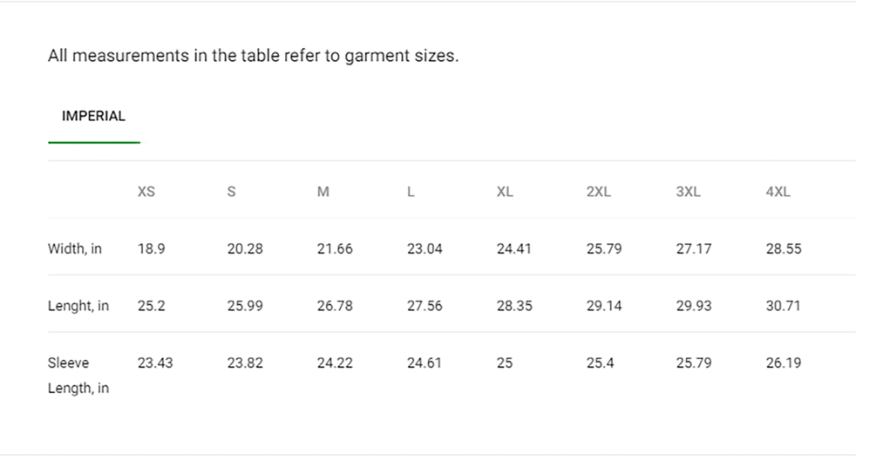Screen dimensions: 876x461
Task: Click the M size column header
Action: click(323, 192)
